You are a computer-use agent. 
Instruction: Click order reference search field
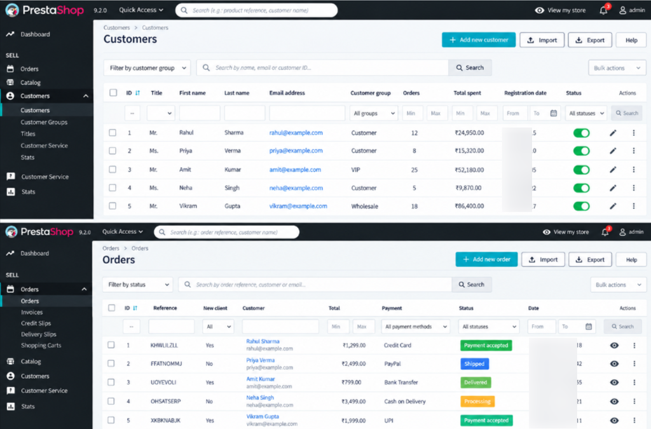[x=315, y=285]
